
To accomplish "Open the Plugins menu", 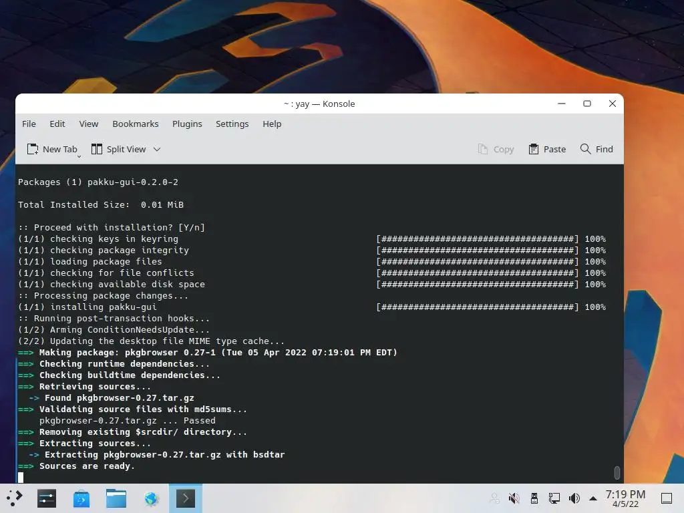I will (x=187, y=124).
